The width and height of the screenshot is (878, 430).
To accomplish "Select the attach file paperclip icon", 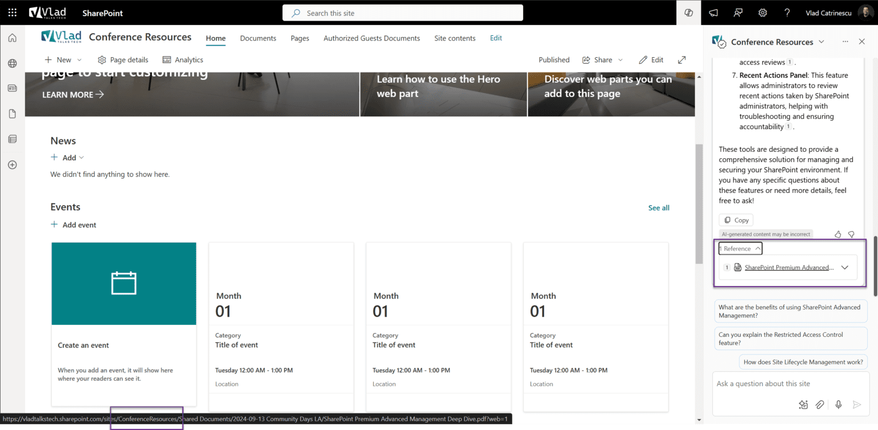I will tap(820, 404).
